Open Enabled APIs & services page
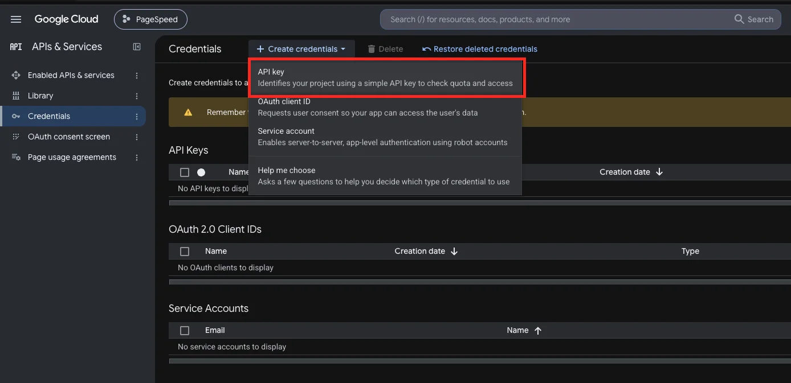The width and height of the screenshot is (791, 383). coord(71,75)
